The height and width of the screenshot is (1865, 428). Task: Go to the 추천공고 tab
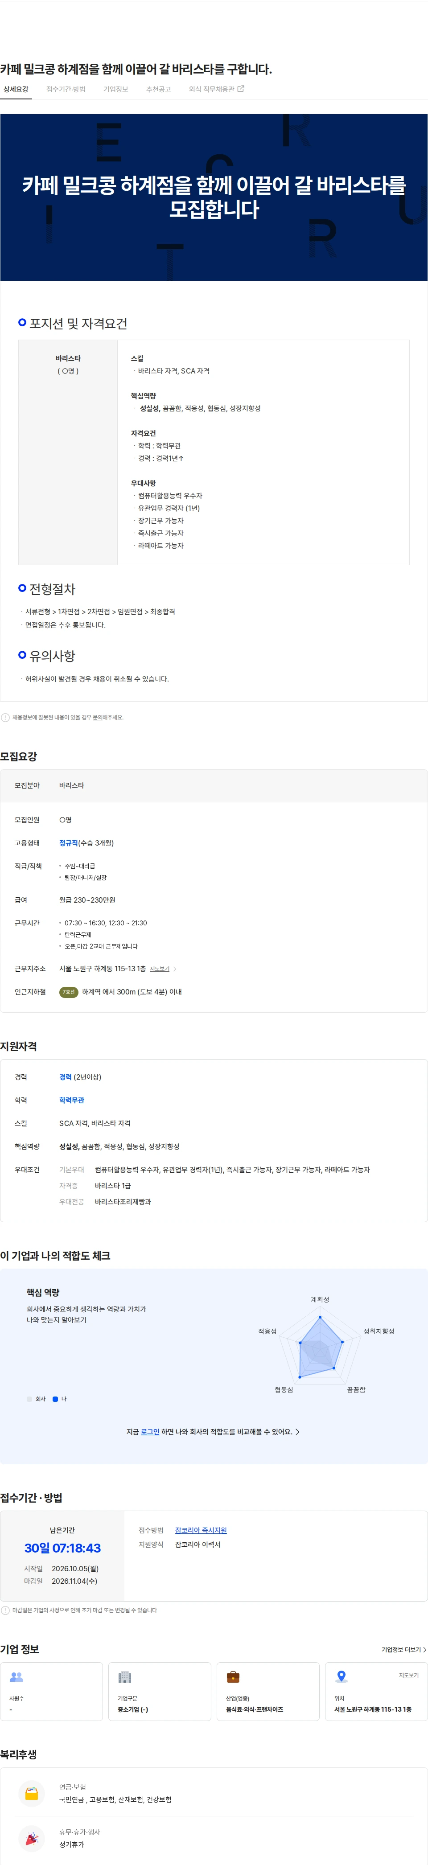tap(159, 89)
